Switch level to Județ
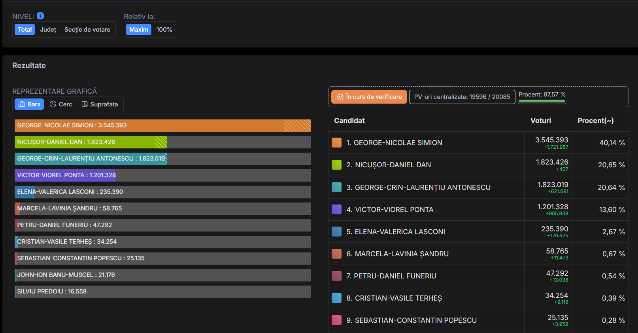This screenshot has width=638, height=333. [x=48, y=30]
